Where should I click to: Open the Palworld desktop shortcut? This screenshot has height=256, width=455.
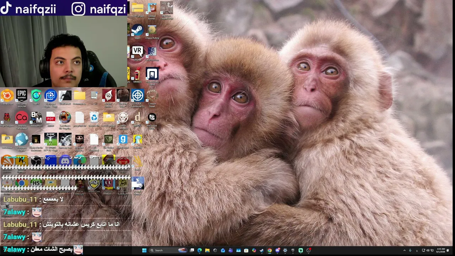click(x=138, y=141)
